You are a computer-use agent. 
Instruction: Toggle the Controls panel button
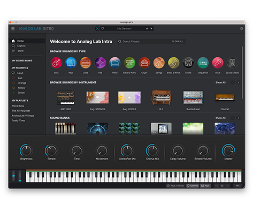coord(193,186)
